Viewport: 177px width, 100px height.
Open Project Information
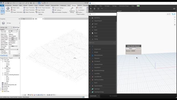(17, 12)
